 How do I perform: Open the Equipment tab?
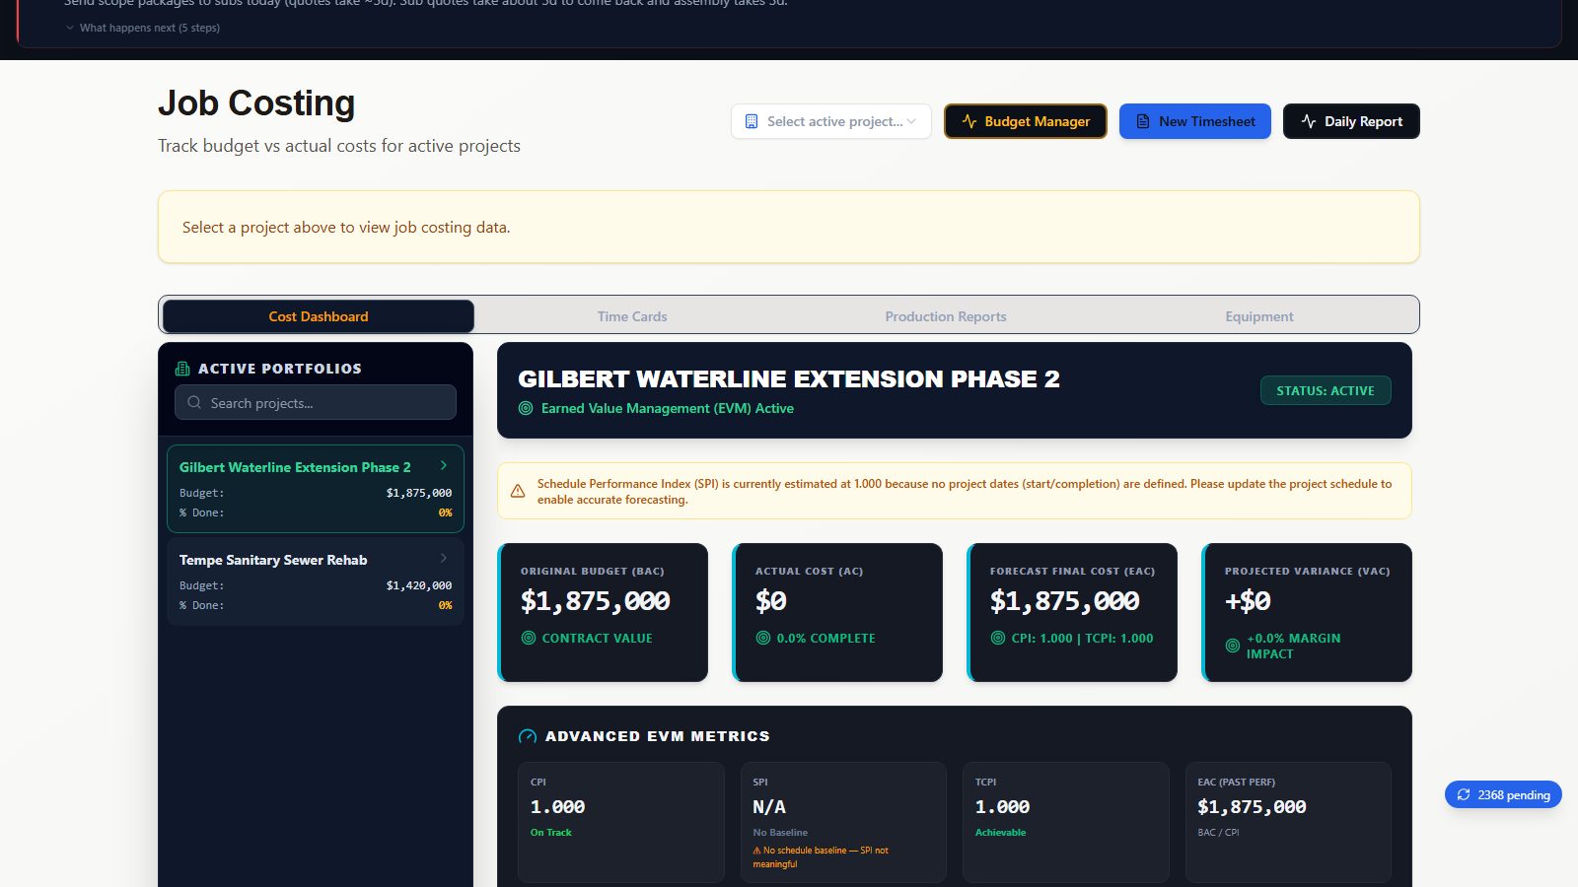[1259, 316]
